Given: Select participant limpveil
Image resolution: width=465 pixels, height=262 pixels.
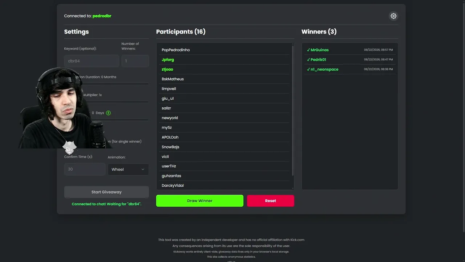Looking at the screenshot, I should (225, 89).
